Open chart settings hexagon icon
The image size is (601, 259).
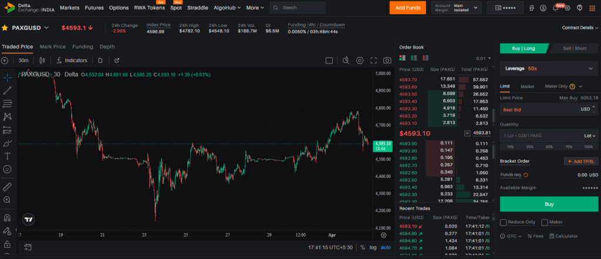click(360, 60)
